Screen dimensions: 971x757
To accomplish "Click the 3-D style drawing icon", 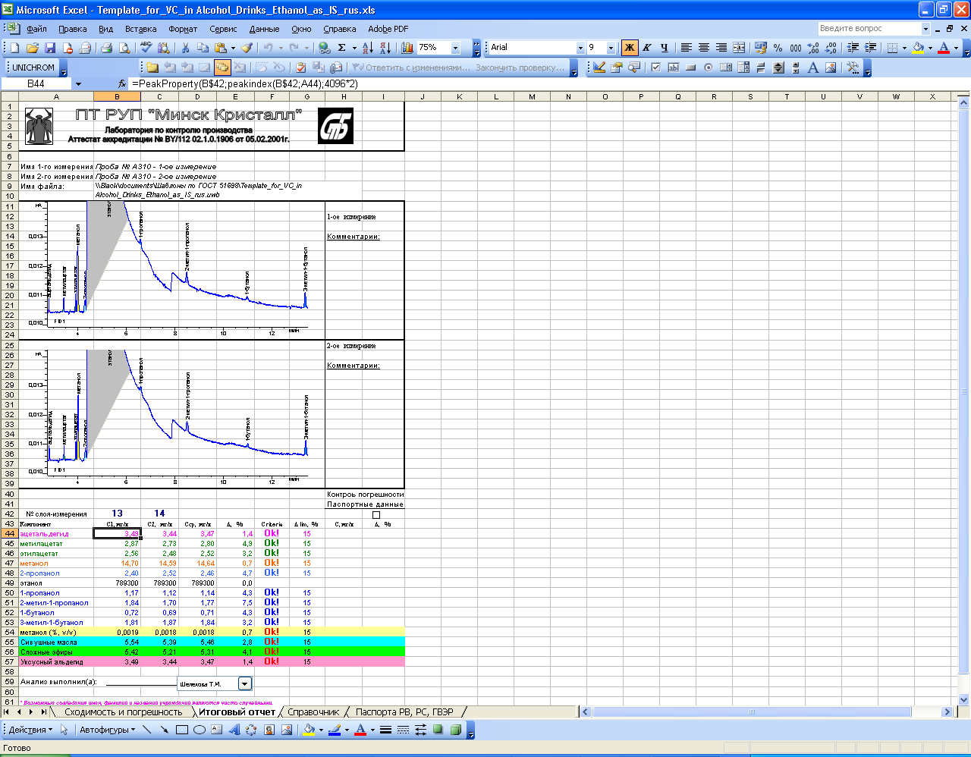I will [455, 730].
